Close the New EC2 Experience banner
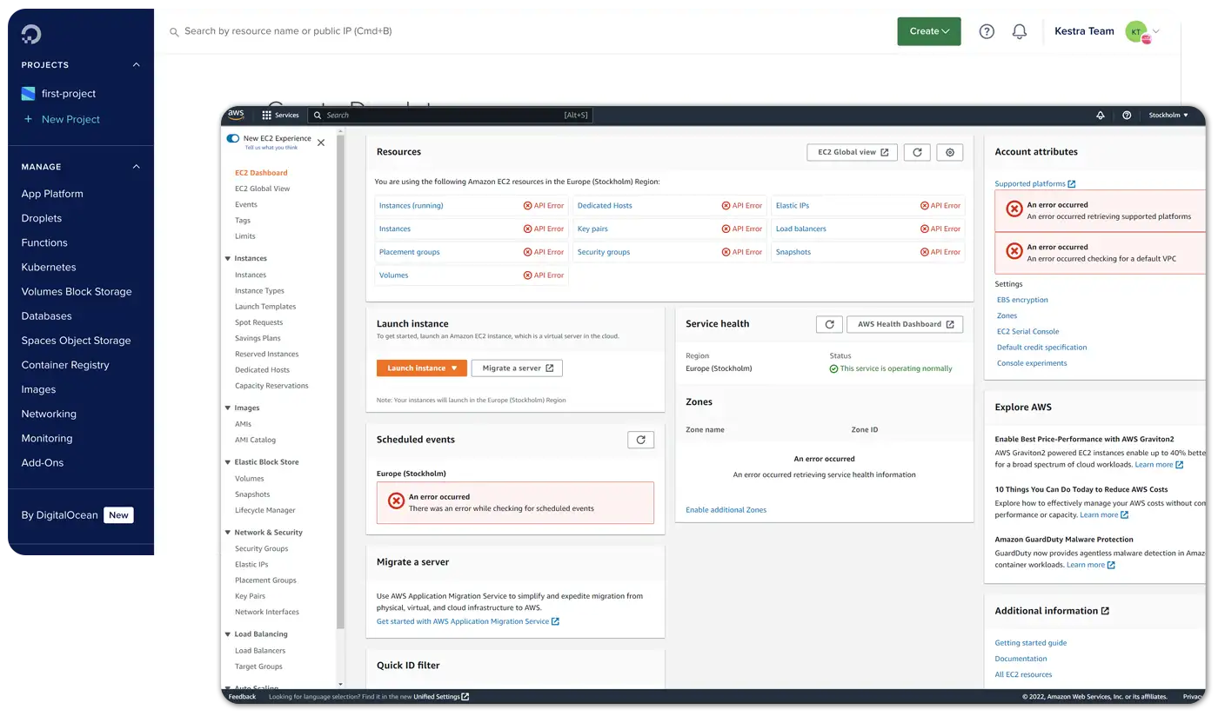The height and width of the screenshot is (716, 1218). [x=321, y=143]
